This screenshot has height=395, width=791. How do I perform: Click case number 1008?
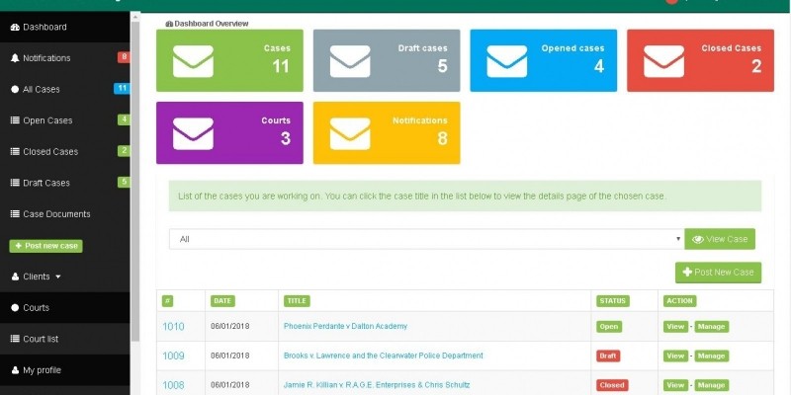173,385
